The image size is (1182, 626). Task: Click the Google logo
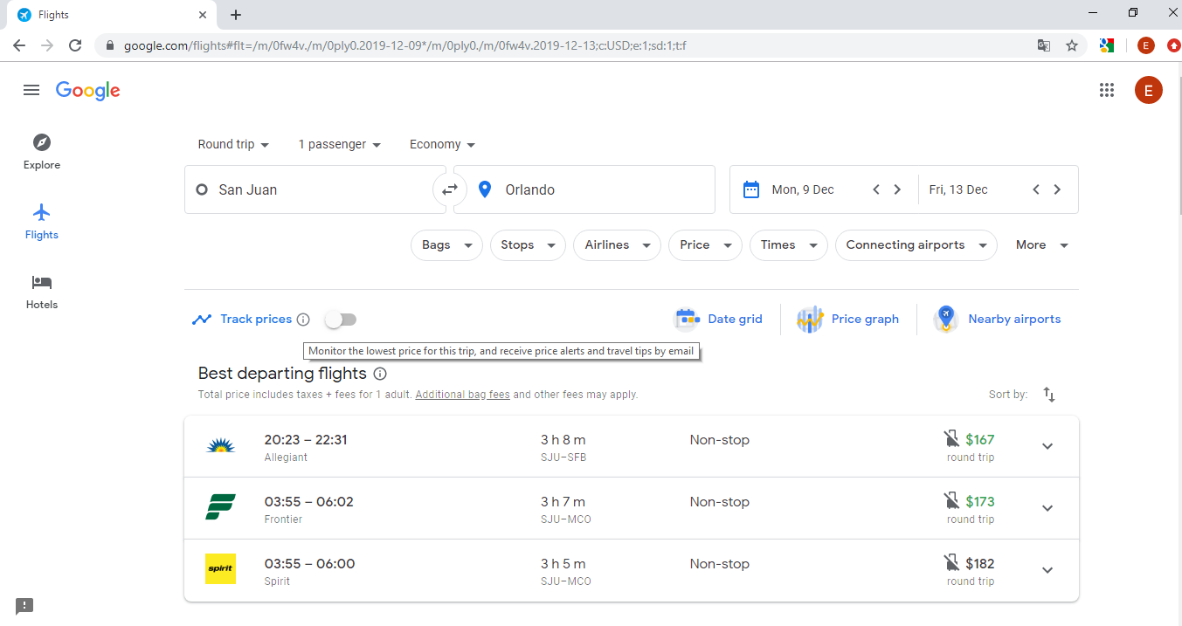pyautogui.click(x=88, y=91)
